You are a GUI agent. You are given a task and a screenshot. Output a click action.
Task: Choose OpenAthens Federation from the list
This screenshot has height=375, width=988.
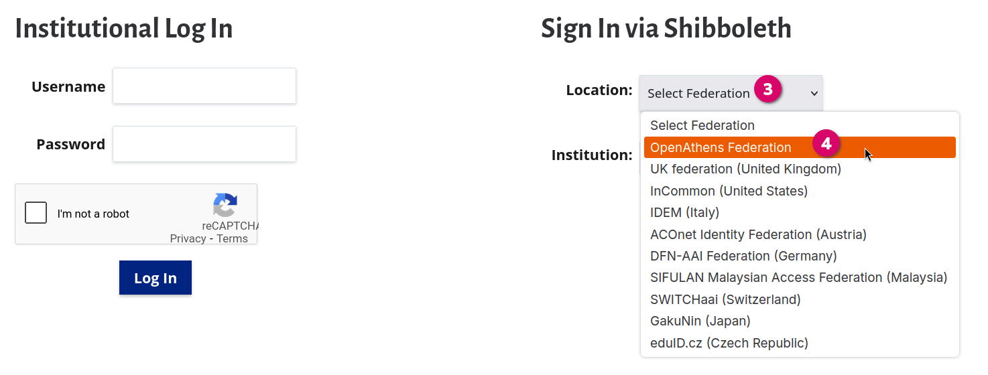click(721, 148)
